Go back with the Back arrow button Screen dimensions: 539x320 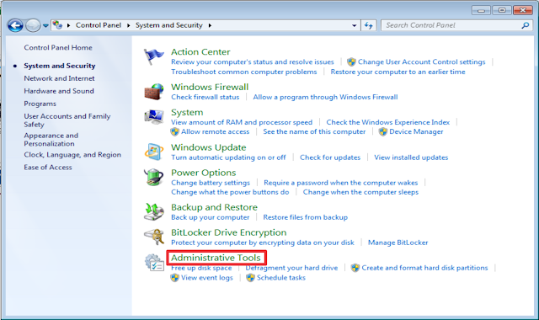tap(15, 25)
